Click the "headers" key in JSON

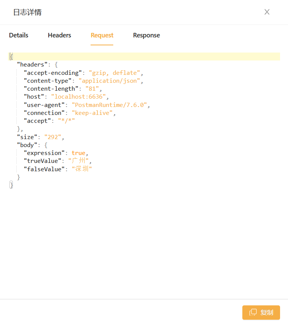click(32, 65)
